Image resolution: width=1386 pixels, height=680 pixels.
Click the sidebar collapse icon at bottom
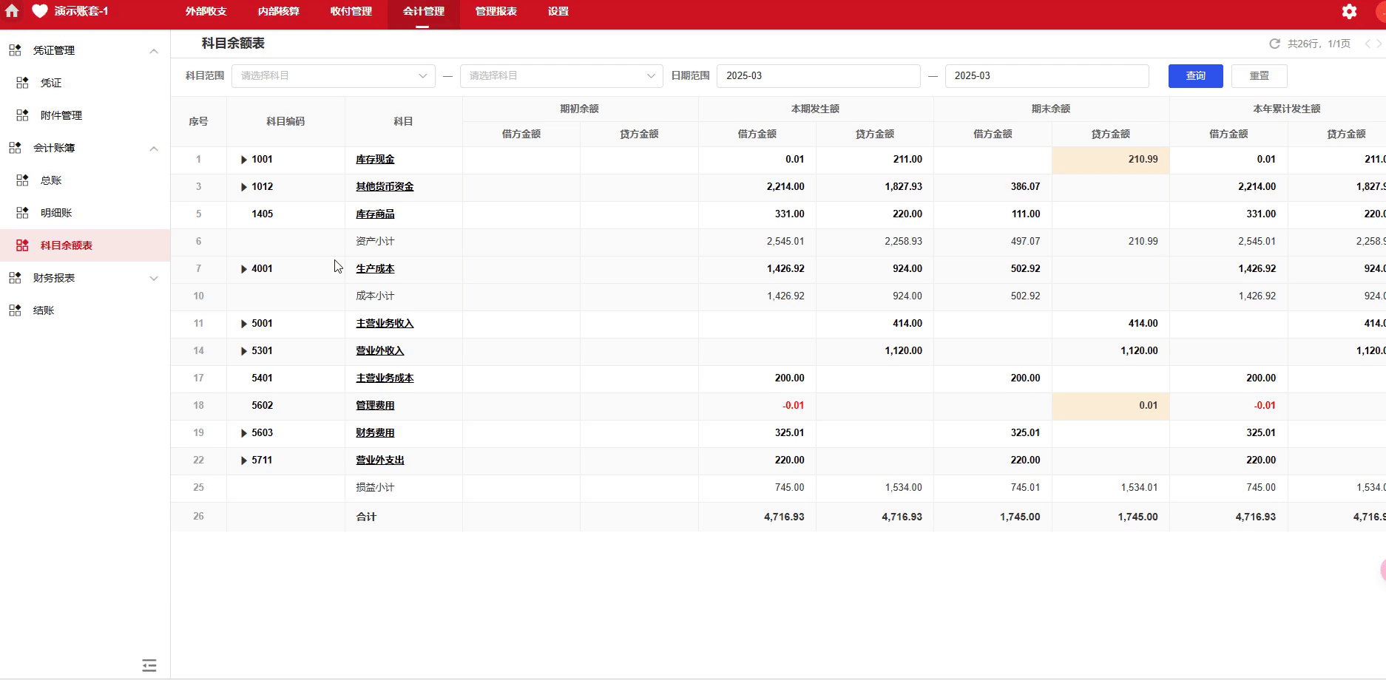pos(149,665)
